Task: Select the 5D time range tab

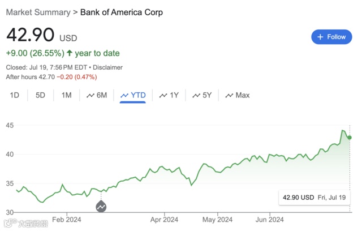Action: [x=40, y=95]
